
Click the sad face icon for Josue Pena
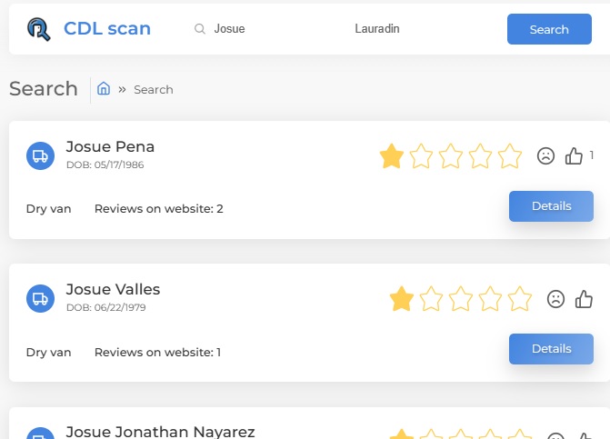[545, 156]
